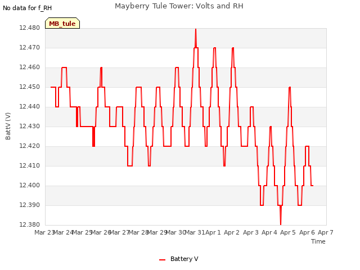
Task: Click the last data point near Apr 6
Action: pos(313,186)
